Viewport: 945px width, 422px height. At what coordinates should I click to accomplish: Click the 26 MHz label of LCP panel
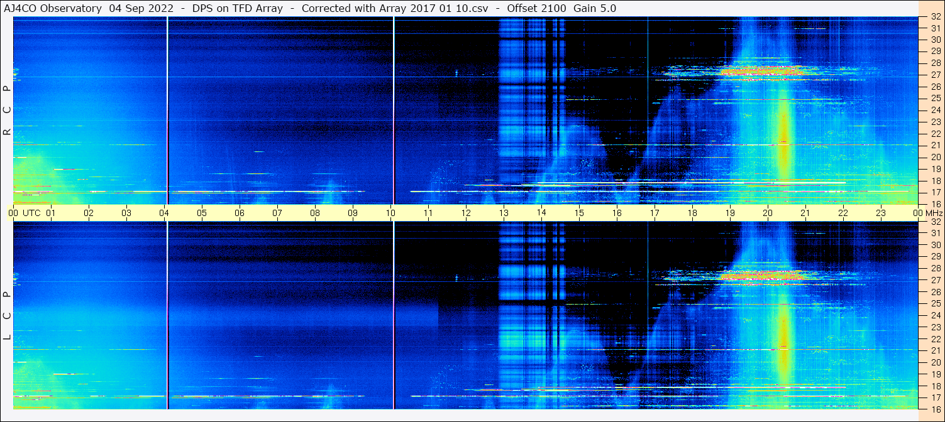click(x=935, y=292)
